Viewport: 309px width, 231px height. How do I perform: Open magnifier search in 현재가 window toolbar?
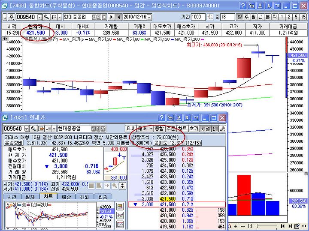pyautogui.click(x=33, y=129)
